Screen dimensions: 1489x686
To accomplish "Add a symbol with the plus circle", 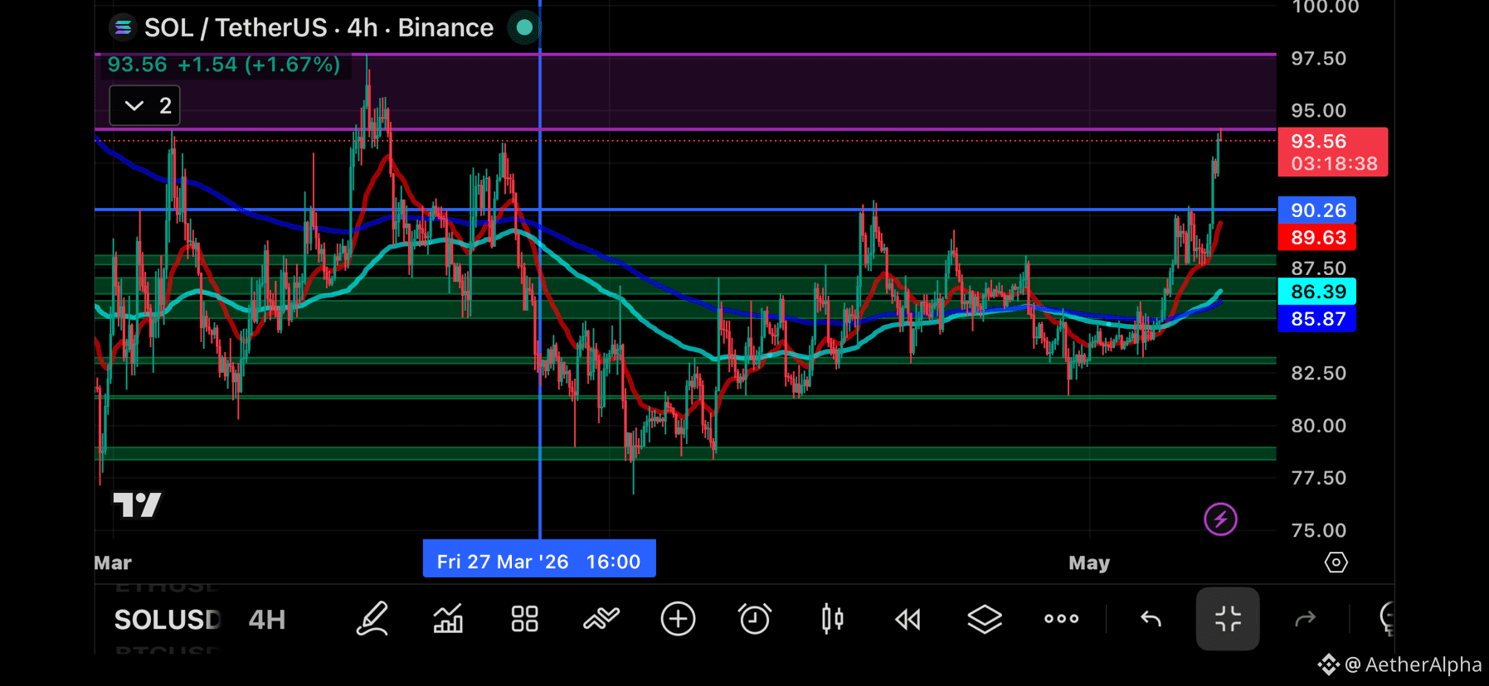I will [x=678, y=619].
